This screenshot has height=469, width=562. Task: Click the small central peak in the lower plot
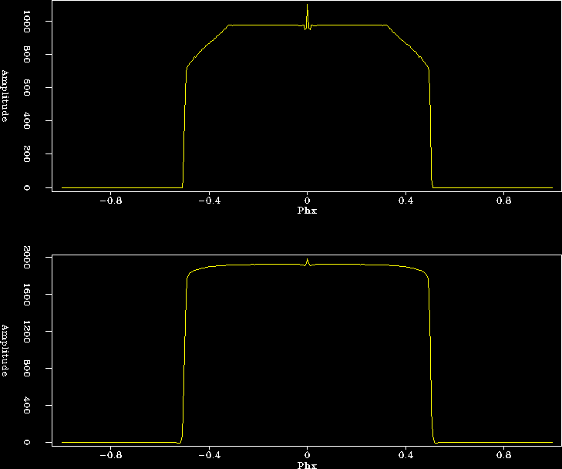click(x=307, y=262)
